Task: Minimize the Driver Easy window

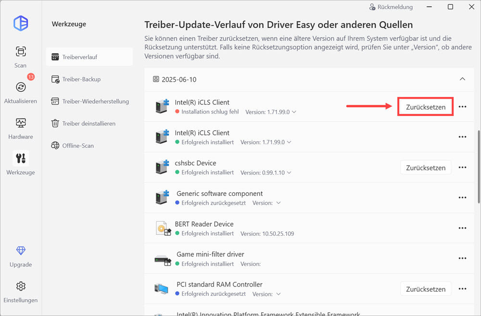Action: point(429,7)
